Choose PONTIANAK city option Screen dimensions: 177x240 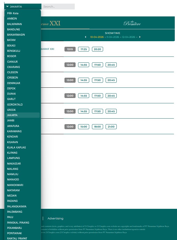pyautogui.click(x=23, y=233)
